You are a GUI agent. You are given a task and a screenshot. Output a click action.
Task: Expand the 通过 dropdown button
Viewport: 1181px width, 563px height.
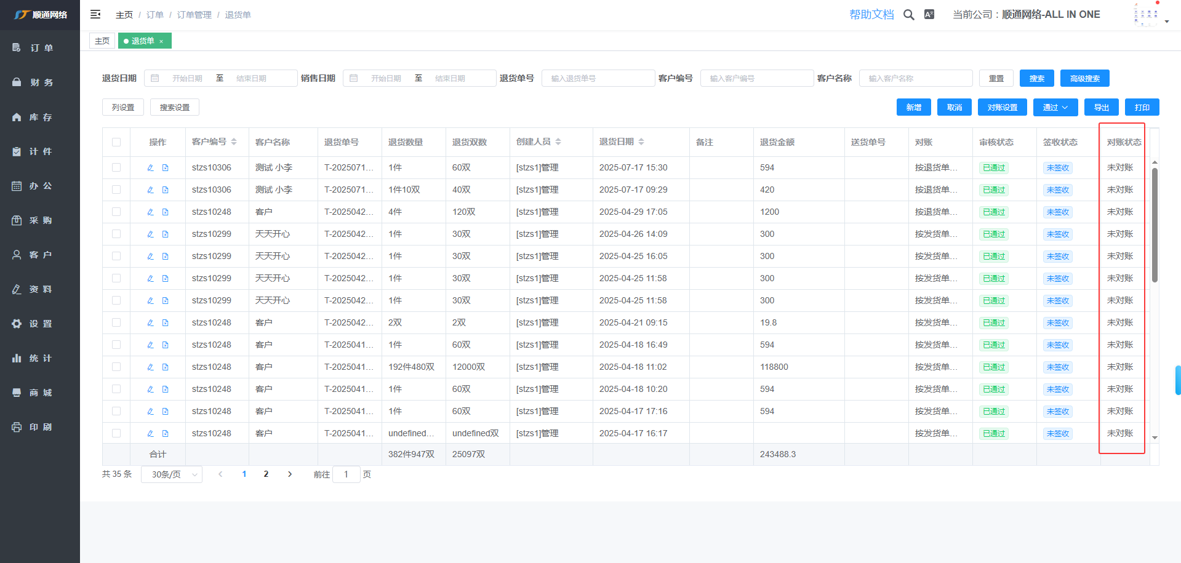pyautogui.click(x=1055, y=107)
